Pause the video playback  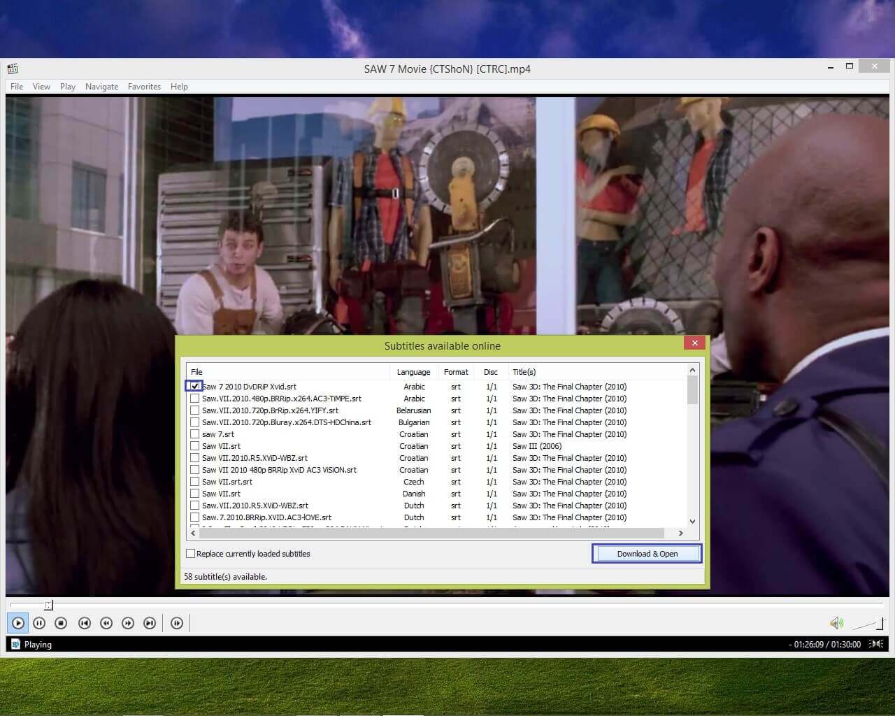[x=39, y=623]
